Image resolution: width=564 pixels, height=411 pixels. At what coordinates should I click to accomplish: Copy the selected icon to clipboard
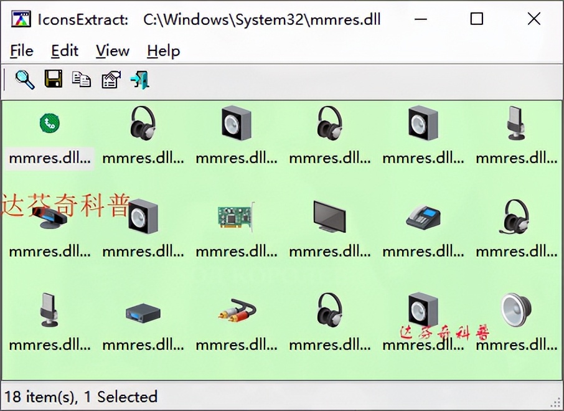(82, 79)
